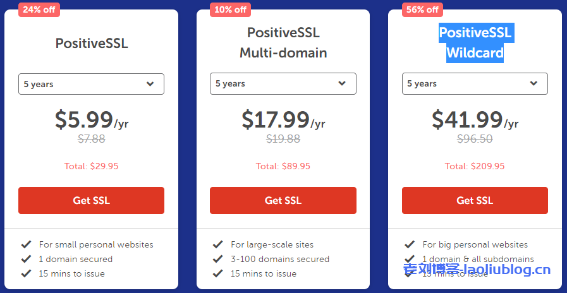This screenshot has height=293, width=567.
Task: Click checkmark next to '3-100 domains secured'
Action: click(217, 259)
